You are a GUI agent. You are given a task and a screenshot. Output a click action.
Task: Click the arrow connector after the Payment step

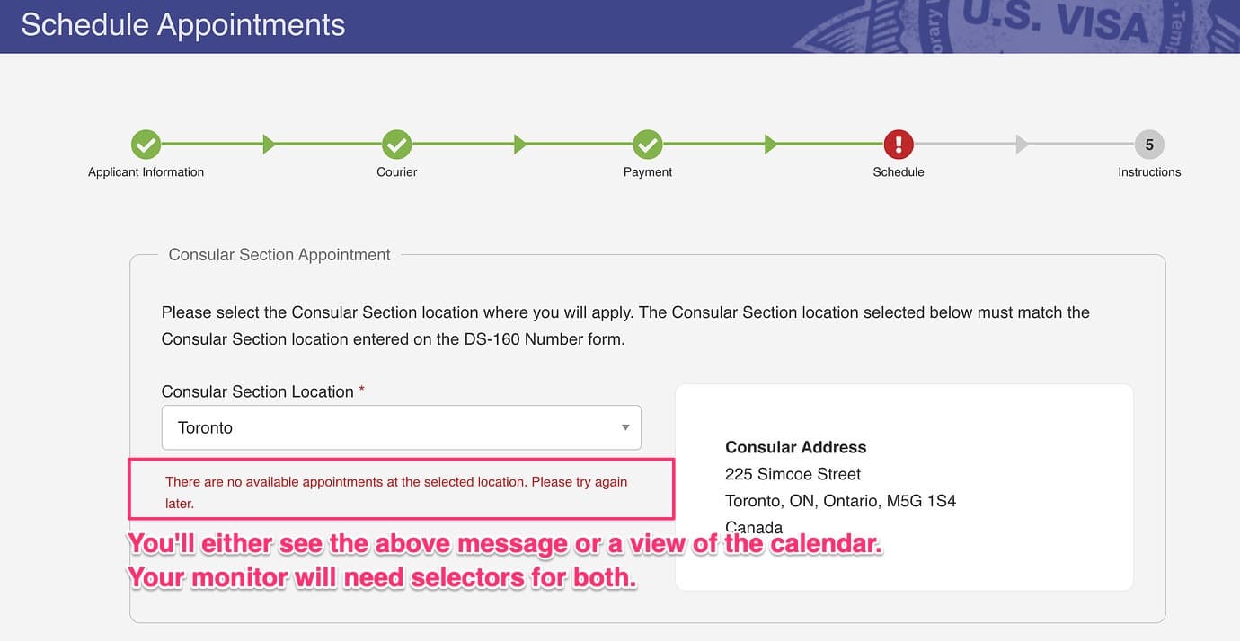(x=771, y=144)
